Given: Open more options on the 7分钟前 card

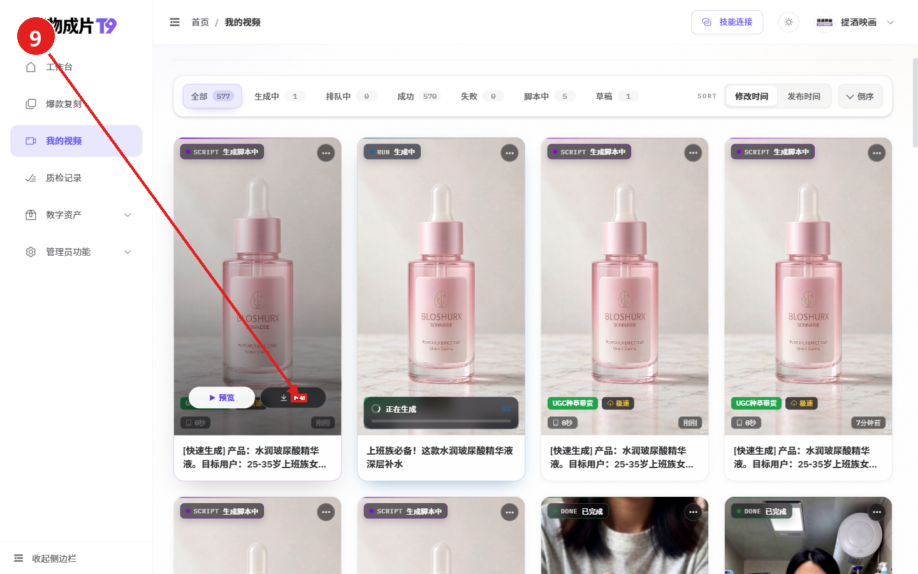Looking at the screenshot, I should [877, 153].
